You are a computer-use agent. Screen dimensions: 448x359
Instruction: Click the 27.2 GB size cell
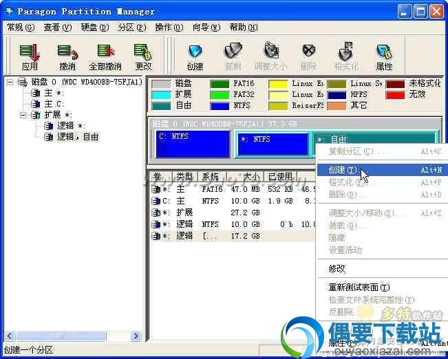[x=245, y=213]
